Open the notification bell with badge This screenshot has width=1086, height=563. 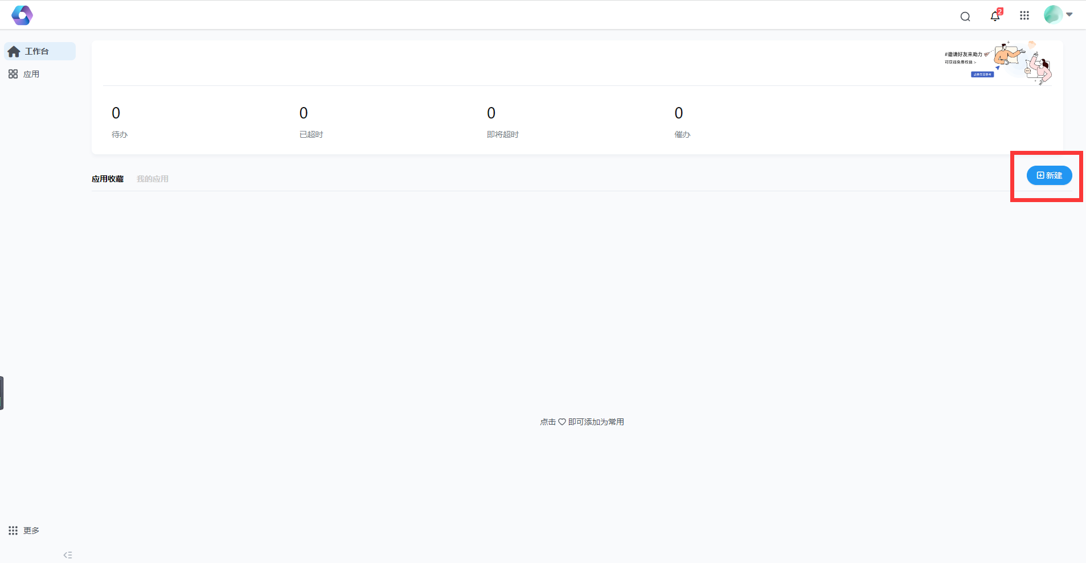(995, 16)
